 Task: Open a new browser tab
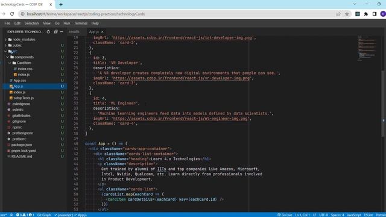[x=61, y=4]
